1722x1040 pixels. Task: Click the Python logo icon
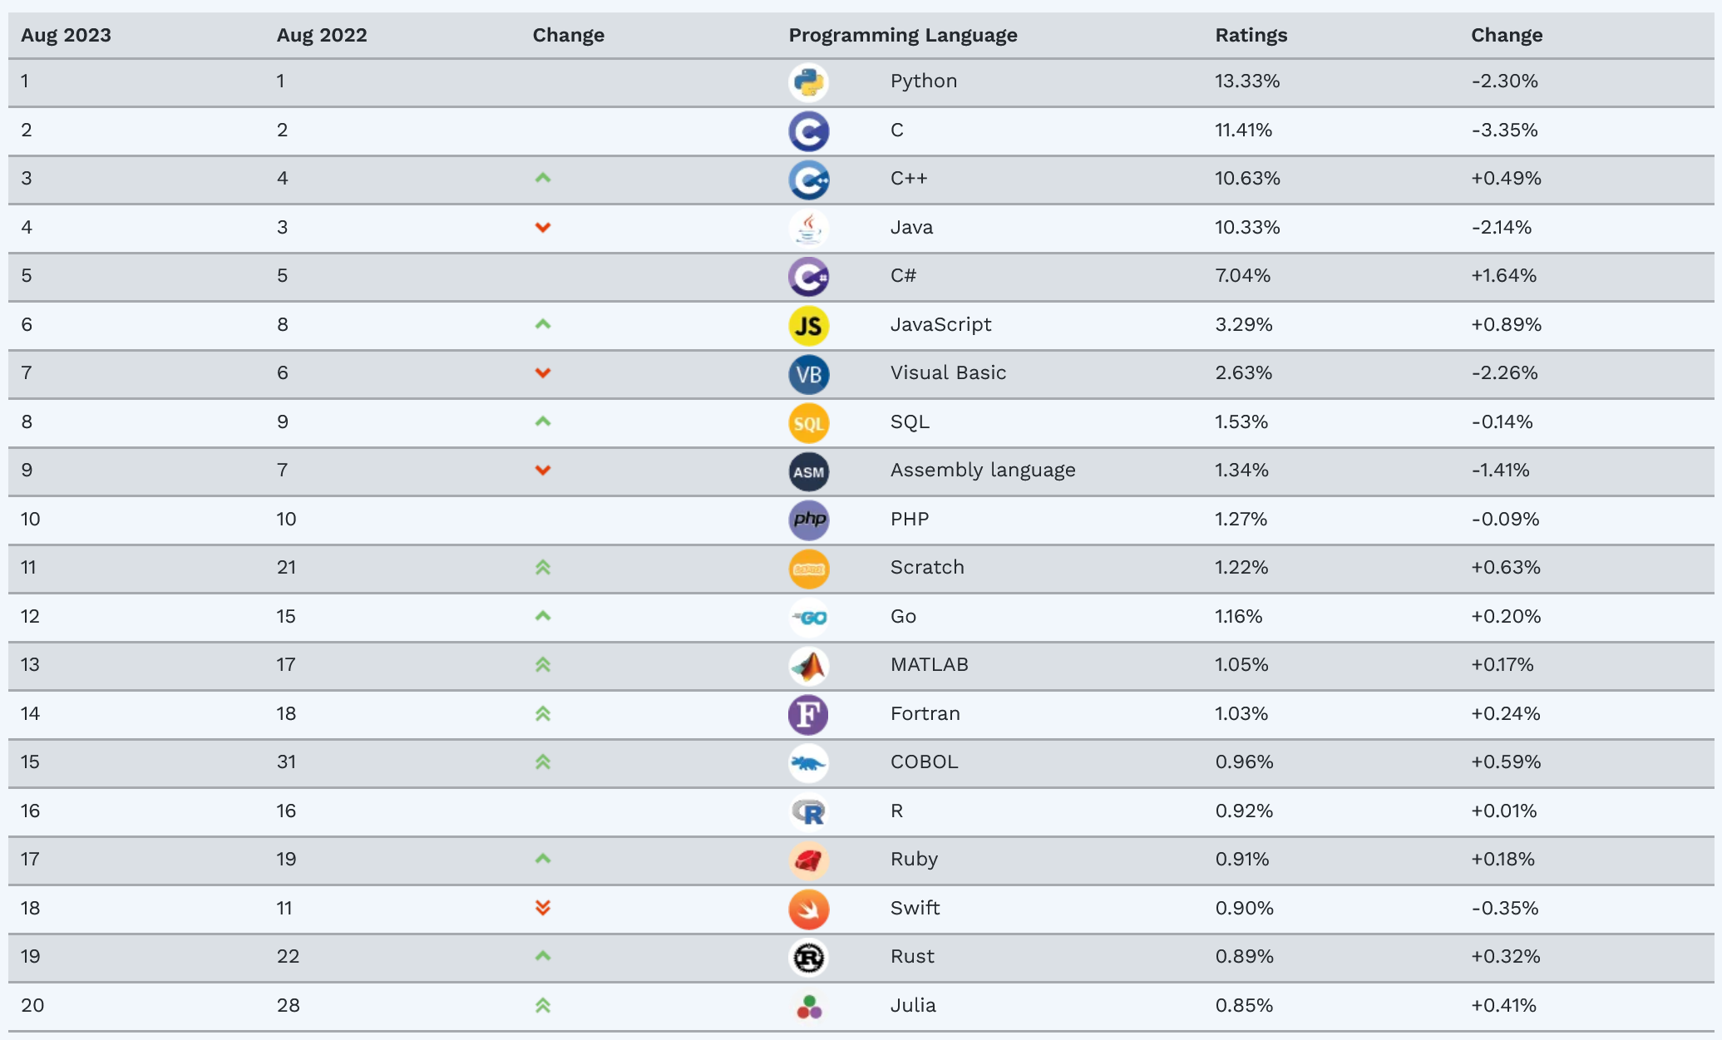808,82
